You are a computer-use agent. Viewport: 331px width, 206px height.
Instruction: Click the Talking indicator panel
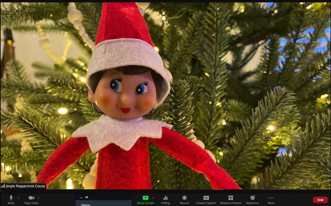(x=103, y=203)
